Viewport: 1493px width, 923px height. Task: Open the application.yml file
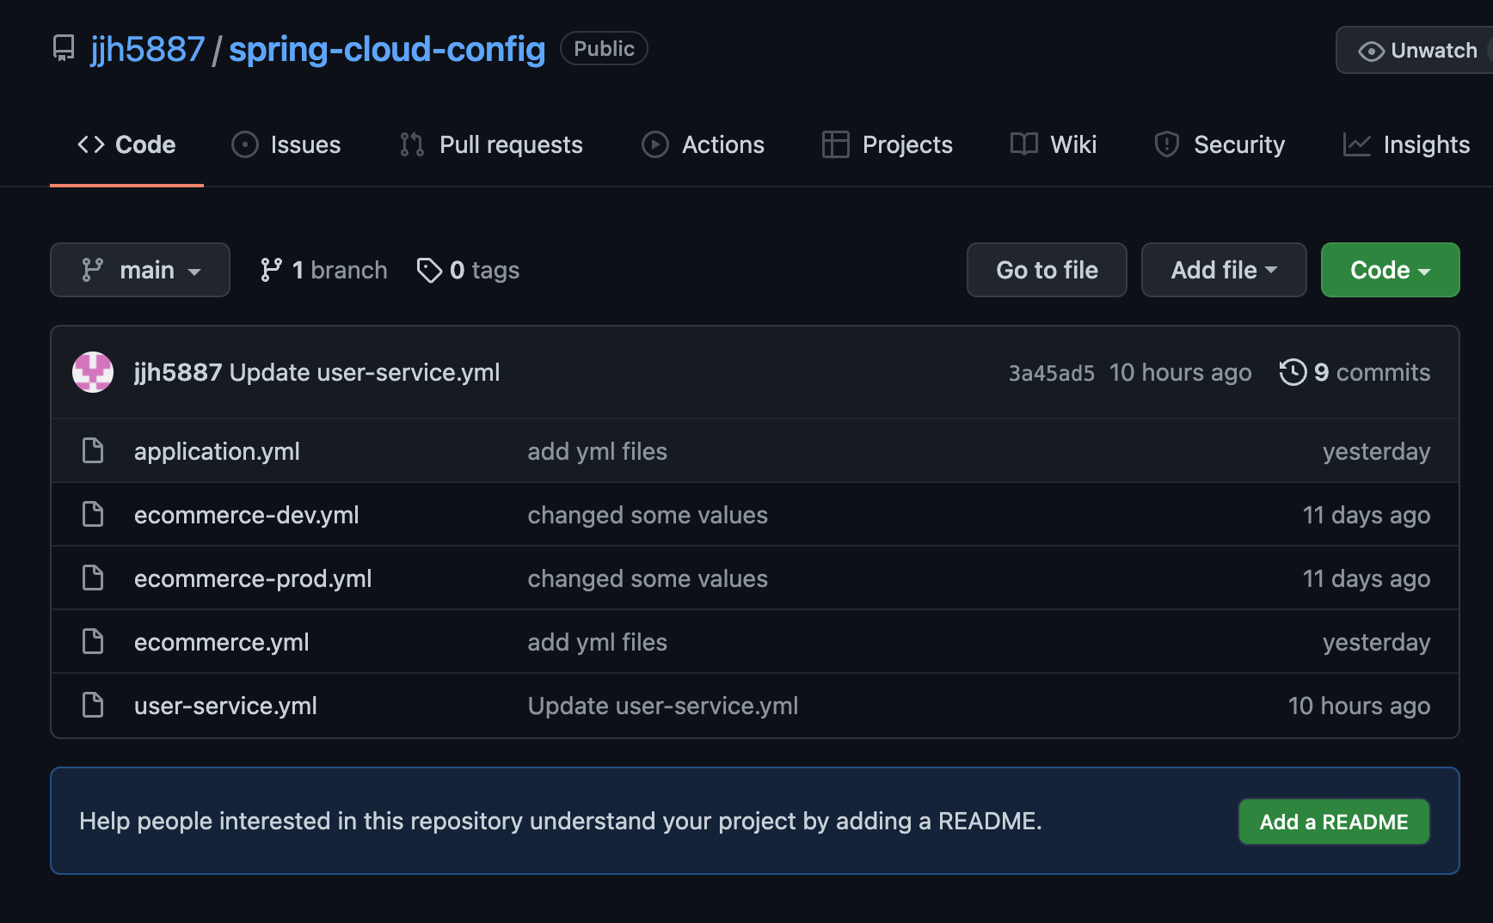pyautogui.click(x=217, y=451)
